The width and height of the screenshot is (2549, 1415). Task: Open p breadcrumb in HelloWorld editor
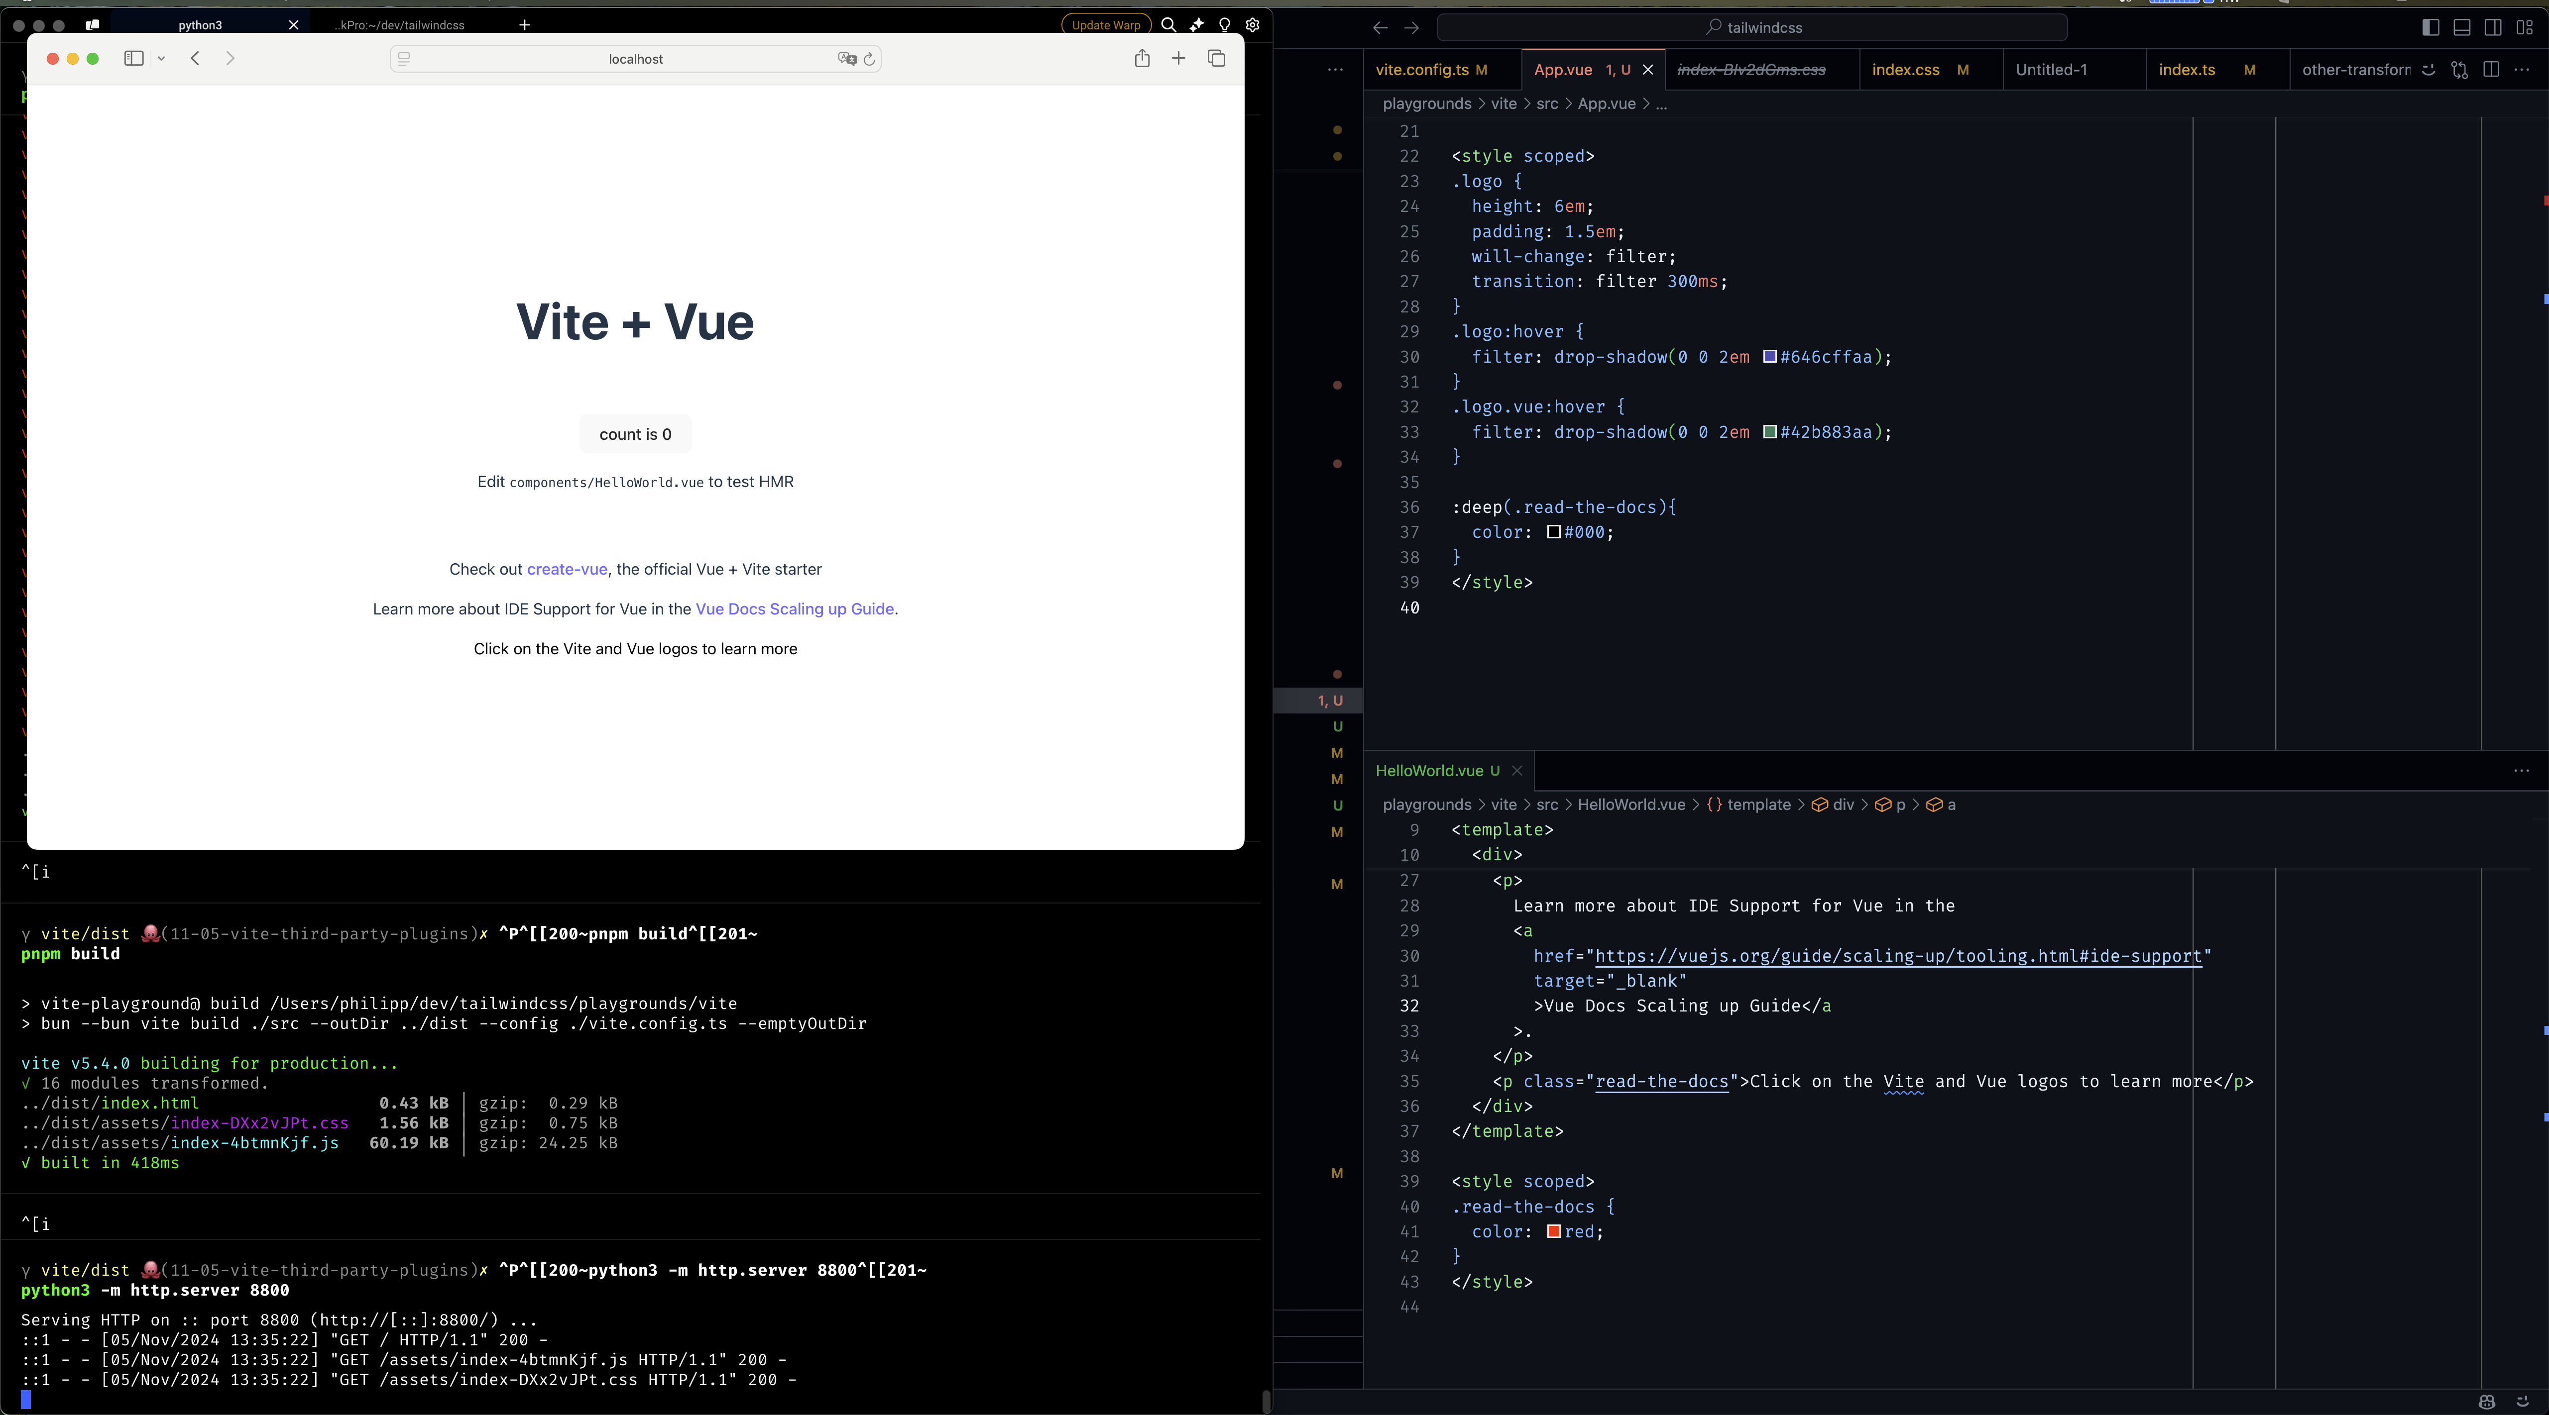[x=1890, y=805]
